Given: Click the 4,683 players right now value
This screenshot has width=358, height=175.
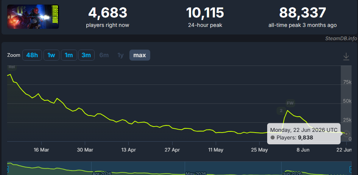Looking at the screenshot, I should (107, 13).
